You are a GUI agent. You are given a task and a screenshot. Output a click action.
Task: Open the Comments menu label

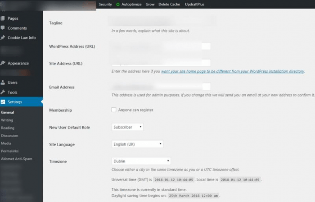(17, 28)
